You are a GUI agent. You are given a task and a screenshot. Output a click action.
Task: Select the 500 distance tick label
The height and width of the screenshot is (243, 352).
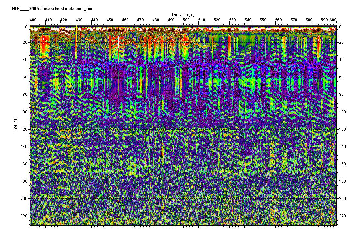coord(186,20)
